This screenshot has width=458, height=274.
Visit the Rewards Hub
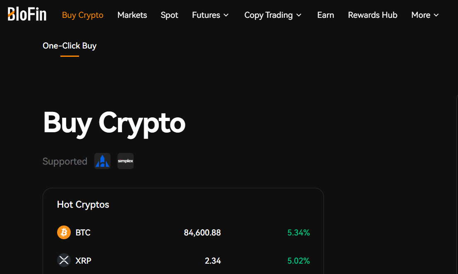point(372,15)
